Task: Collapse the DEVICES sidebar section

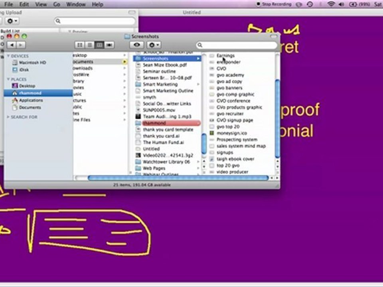Action: point(8,56)
